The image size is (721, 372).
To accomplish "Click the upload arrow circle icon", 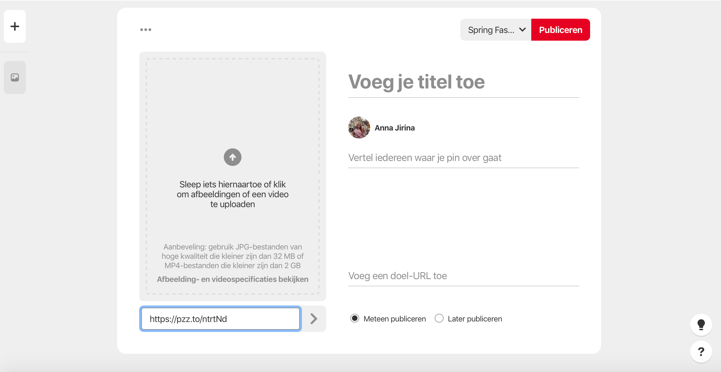I will [x=232, y=157].
